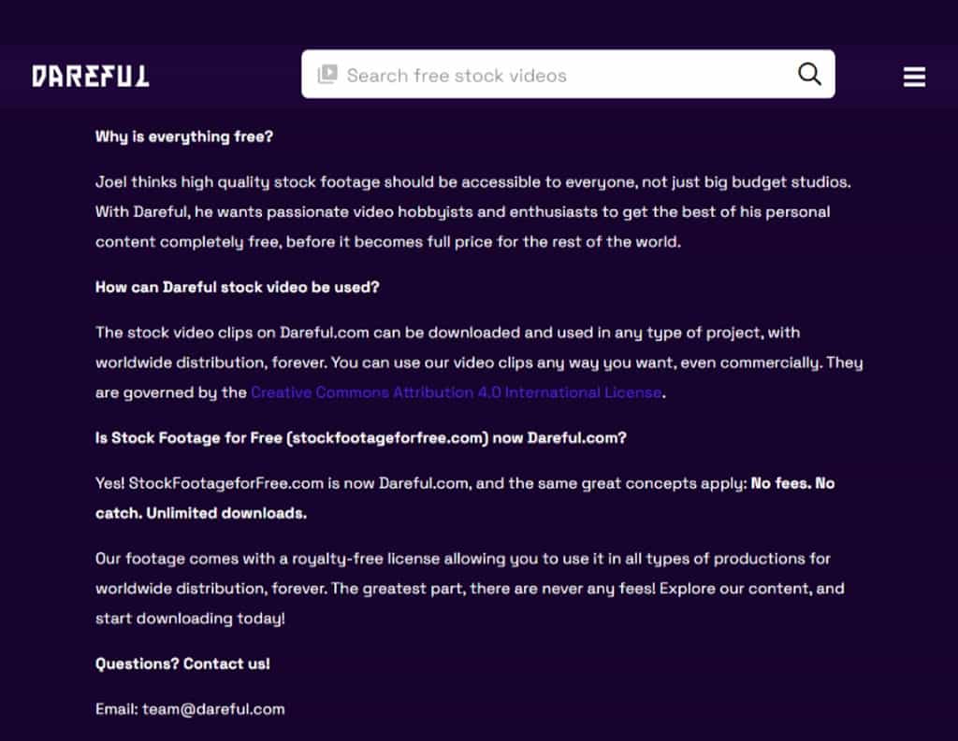Click the video library icon in search bar

pos(327,75)
